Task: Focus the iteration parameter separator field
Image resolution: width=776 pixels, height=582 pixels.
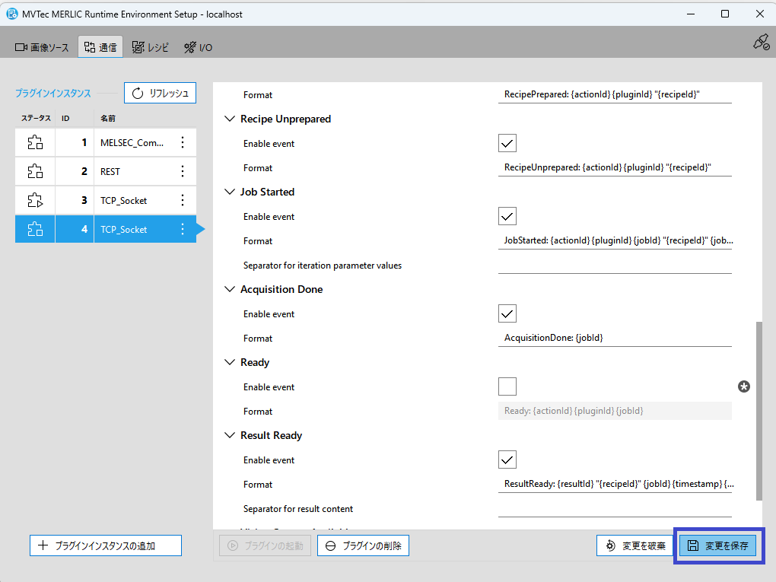Action: click(x=615, y=266)
